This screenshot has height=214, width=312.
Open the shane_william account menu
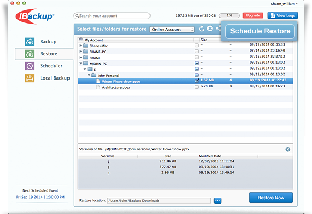coord(284,4)
